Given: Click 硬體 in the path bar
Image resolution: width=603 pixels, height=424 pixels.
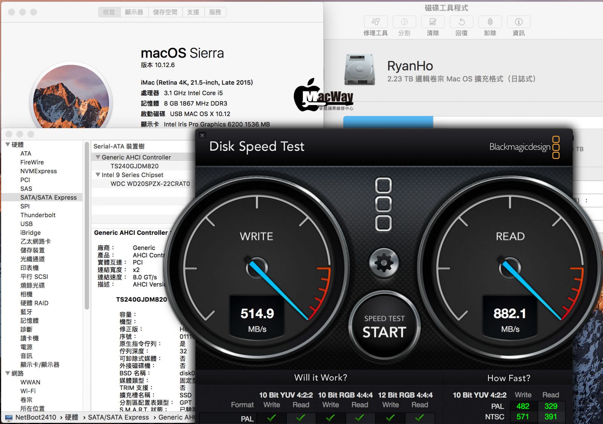Looking at the screenshot, I should (x=72, y=417).
